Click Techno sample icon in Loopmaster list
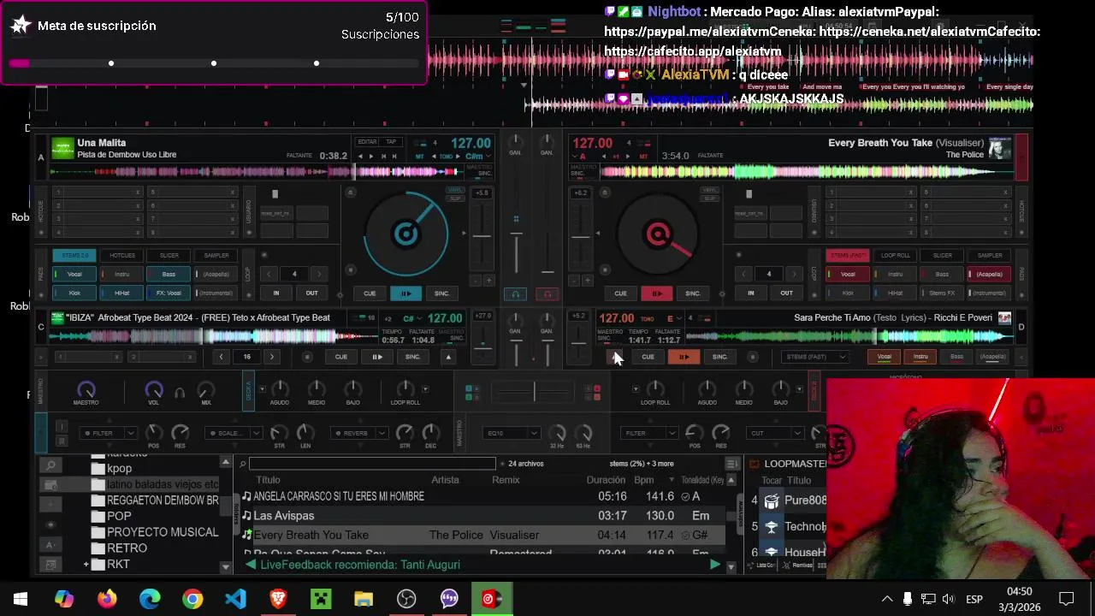The height and width of the screenshot is (616, 1095). (x=772, y=527)
